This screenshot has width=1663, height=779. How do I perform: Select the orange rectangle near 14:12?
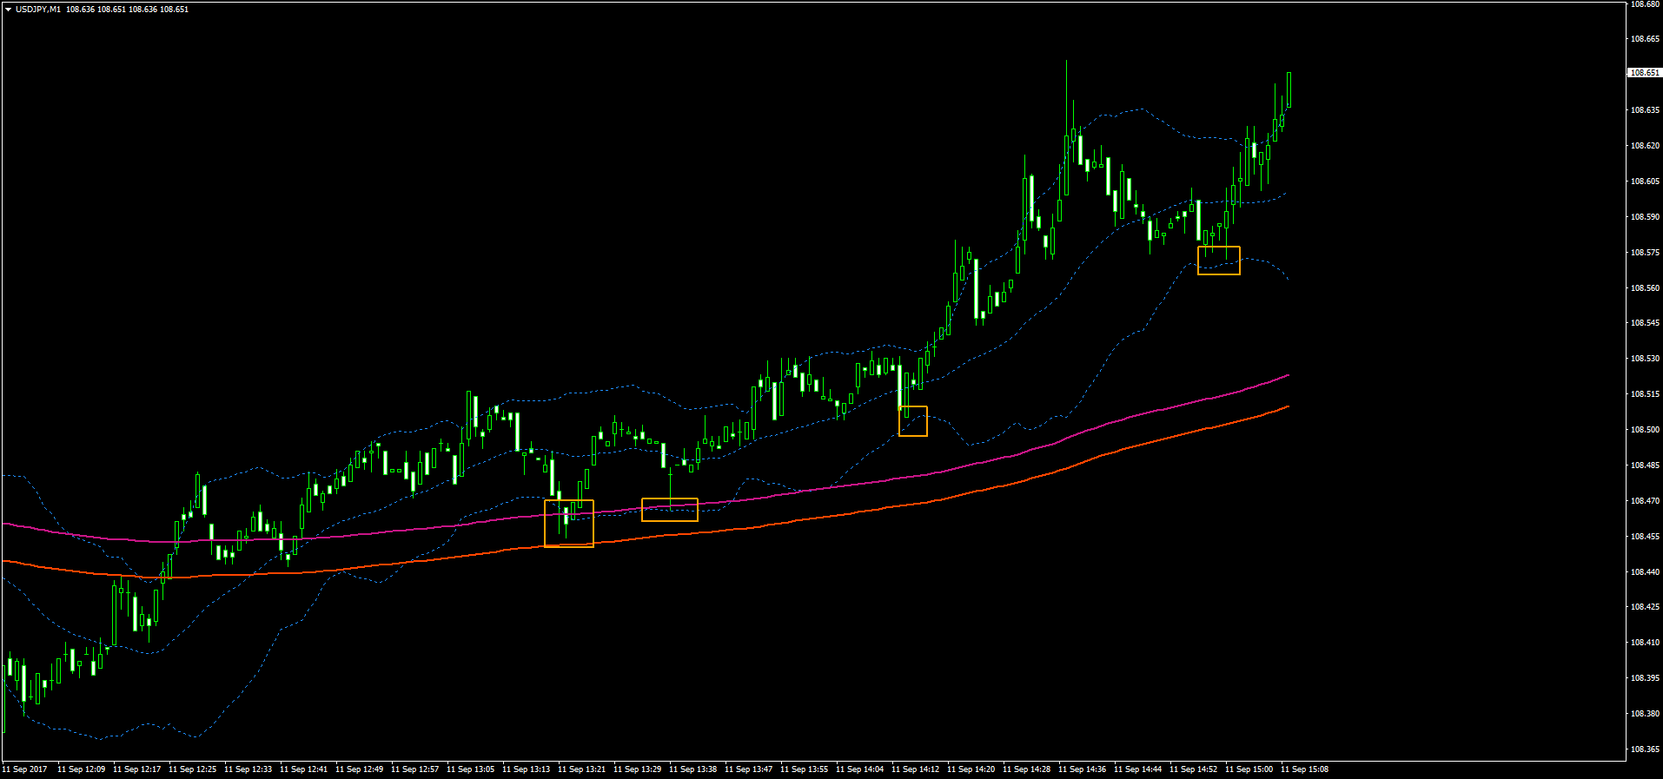913,421
